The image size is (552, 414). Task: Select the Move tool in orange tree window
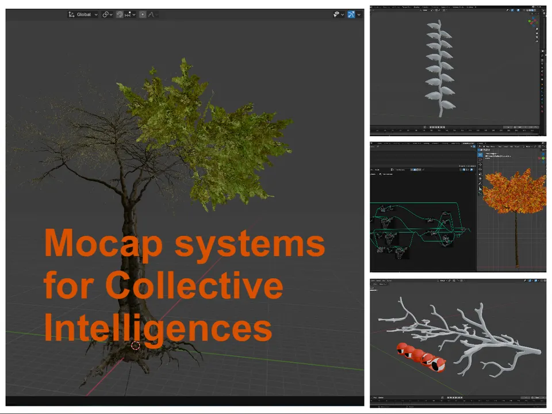(480, 164)
